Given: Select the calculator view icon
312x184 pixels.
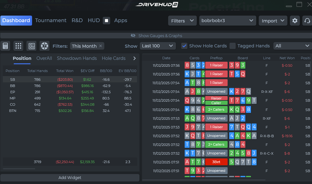Looking at the screenshot, I should point(5,46).
